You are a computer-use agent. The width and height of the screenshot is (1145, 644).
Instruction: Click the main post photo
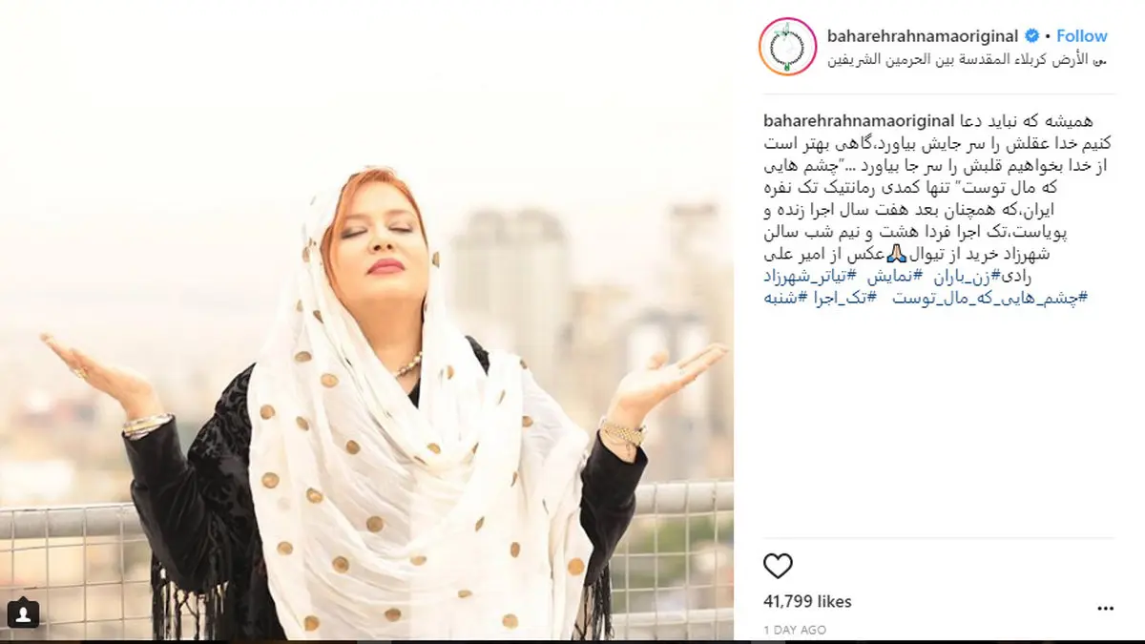point(367,322)
